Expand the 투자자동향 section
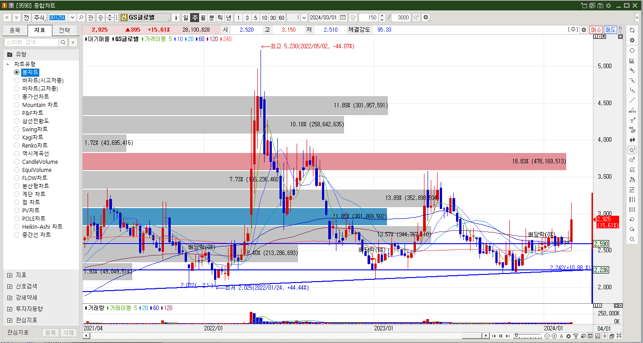 click(10, 309)
